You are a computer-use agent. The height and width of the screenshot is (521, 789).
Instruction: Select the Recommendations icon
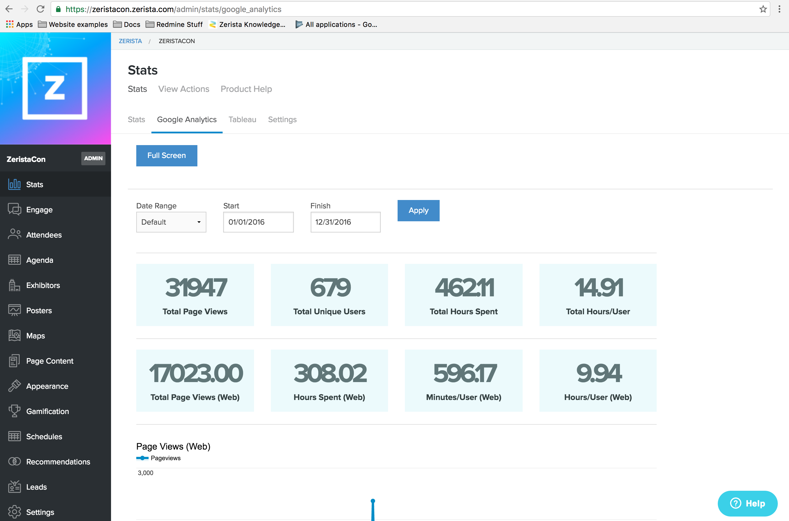[14, 462]
